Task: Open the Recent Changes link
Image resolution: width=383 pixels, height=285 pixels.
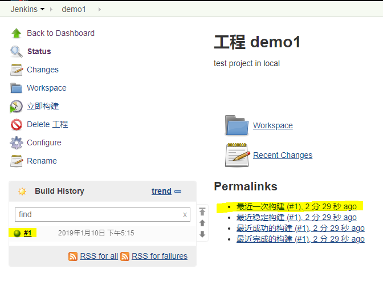Action: tap(283, 155)
